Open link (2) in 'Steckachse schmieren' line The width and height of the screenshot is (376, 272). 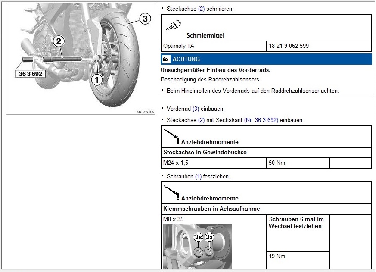201,9
